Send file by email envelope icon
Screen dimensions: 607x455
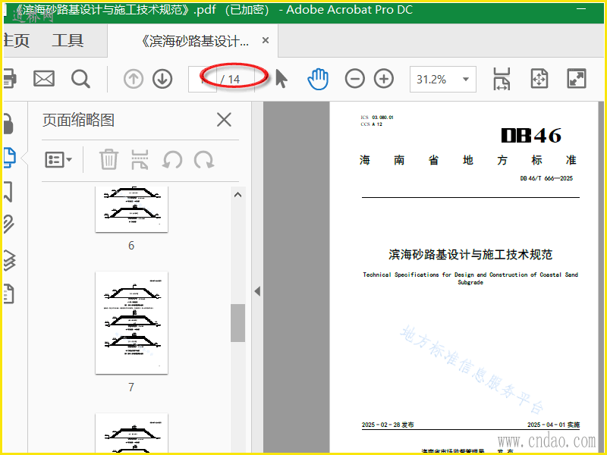click(44, 79)
